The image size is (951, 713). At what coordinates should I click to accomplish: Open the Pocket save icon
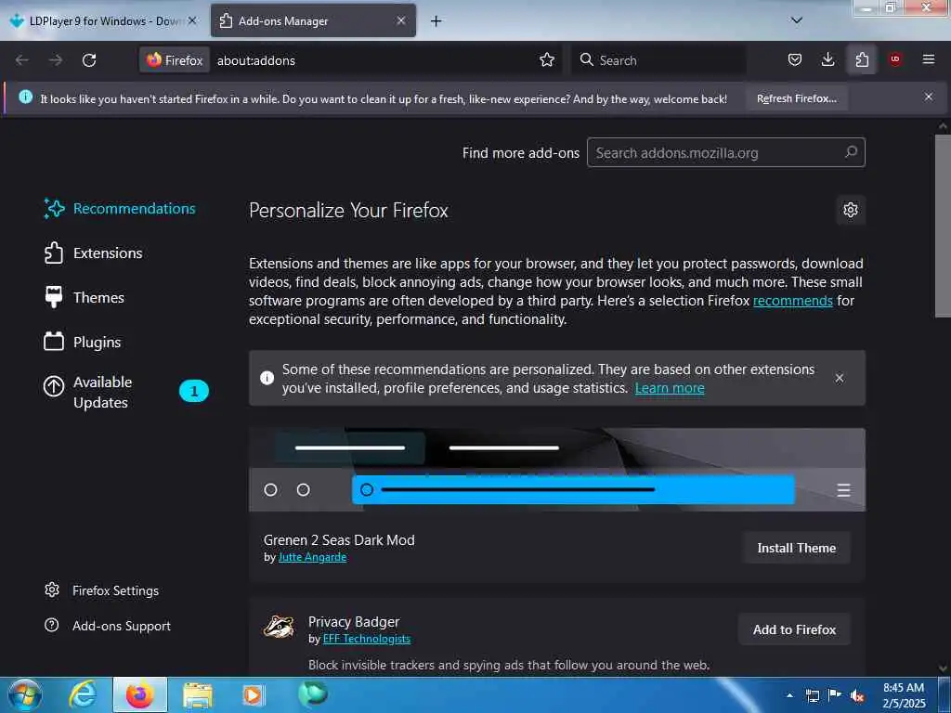(x=795, y=59)
